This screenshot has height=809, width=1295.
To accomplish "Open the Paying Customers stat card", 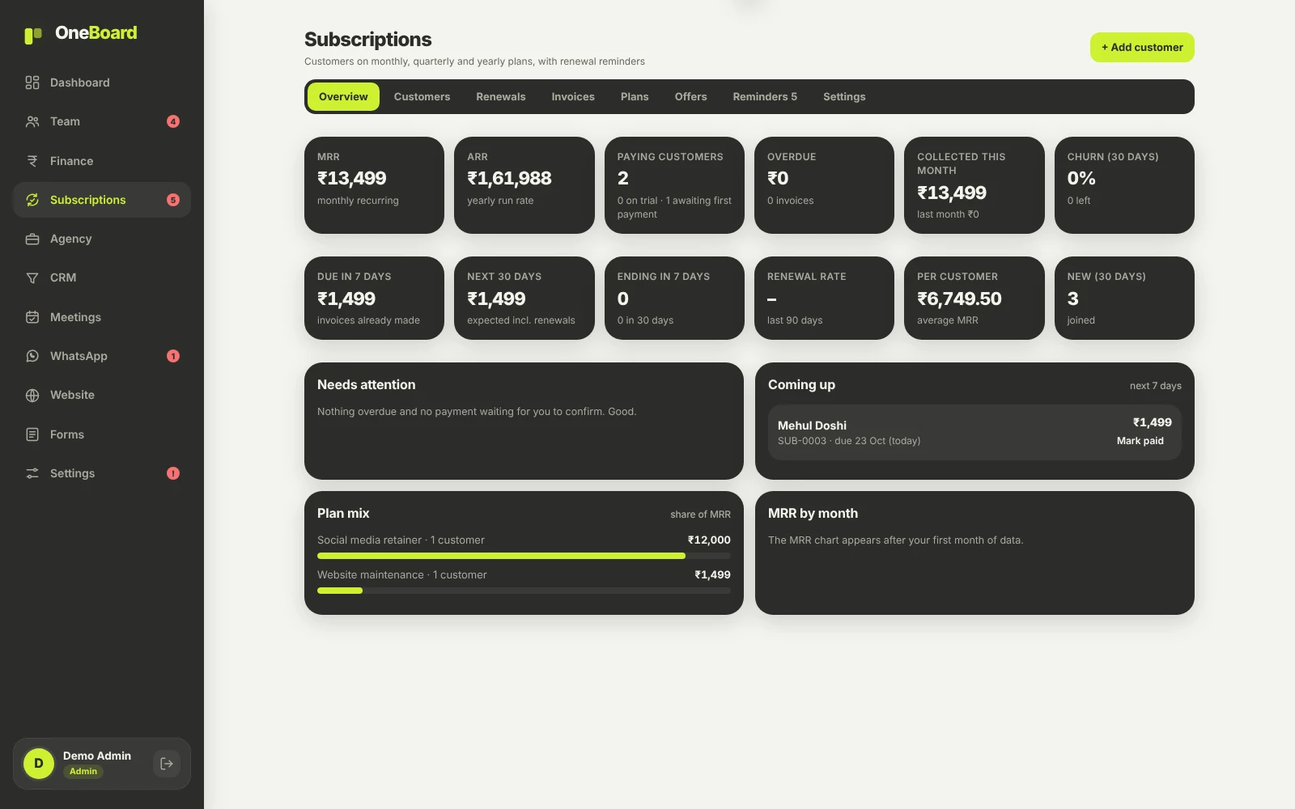I will [x=674, y=185].
